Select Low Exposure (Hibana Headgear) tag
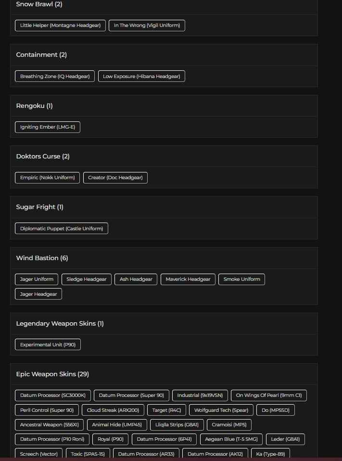The image size is (342, 461). pyautogui.click(x=141, y=76)
